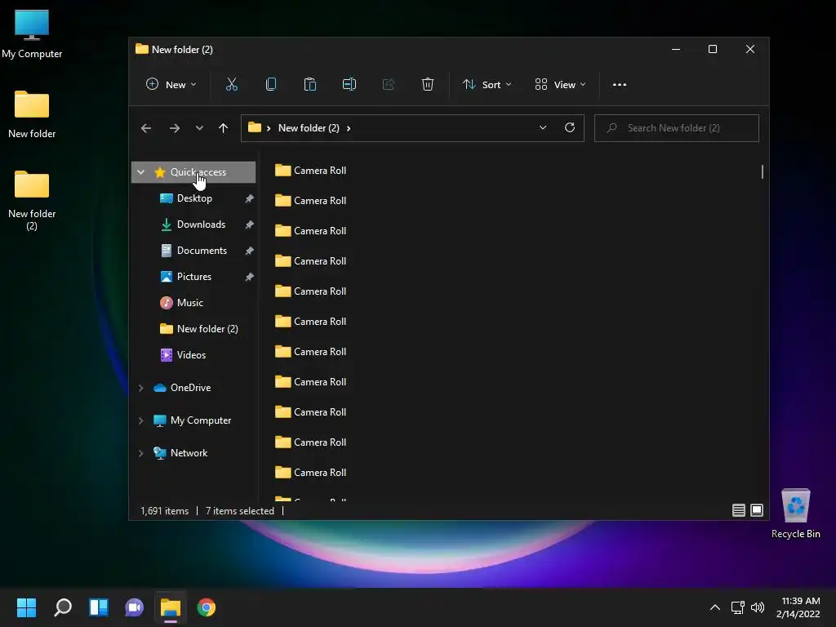
Task: Open New folder (2) in sidebar
Action: point(207,329)
